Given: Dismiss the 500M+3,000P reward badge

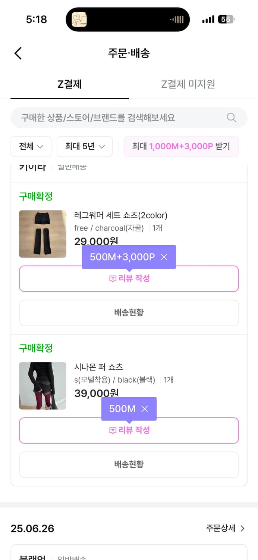Looking at the screenshot, I should (x=163, y=257).
